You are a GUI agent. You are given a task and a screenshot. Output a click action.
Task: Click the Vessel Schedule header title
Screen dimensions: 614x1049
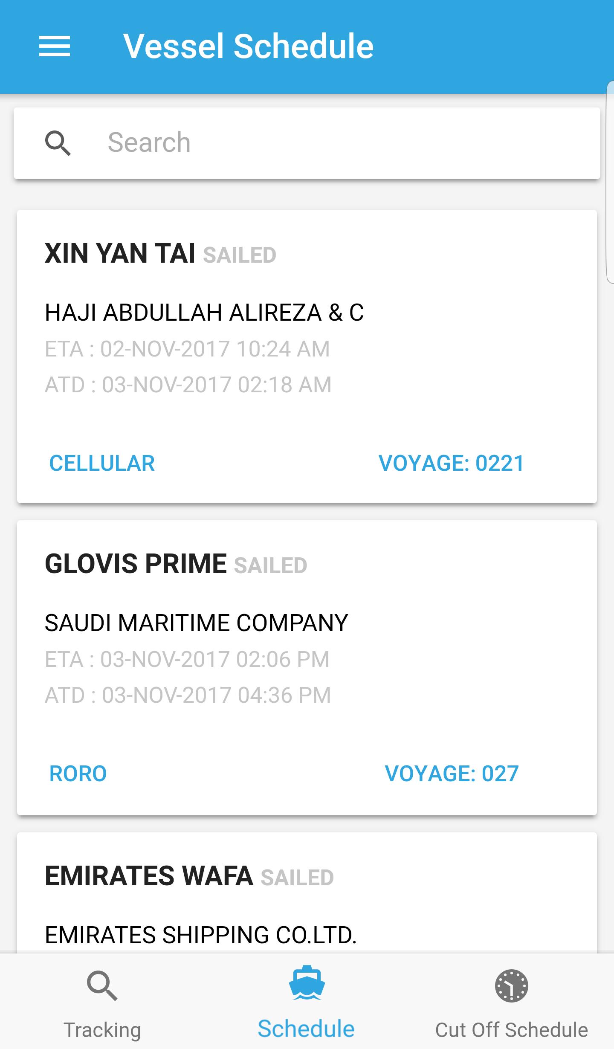click(x=248, y=46)
